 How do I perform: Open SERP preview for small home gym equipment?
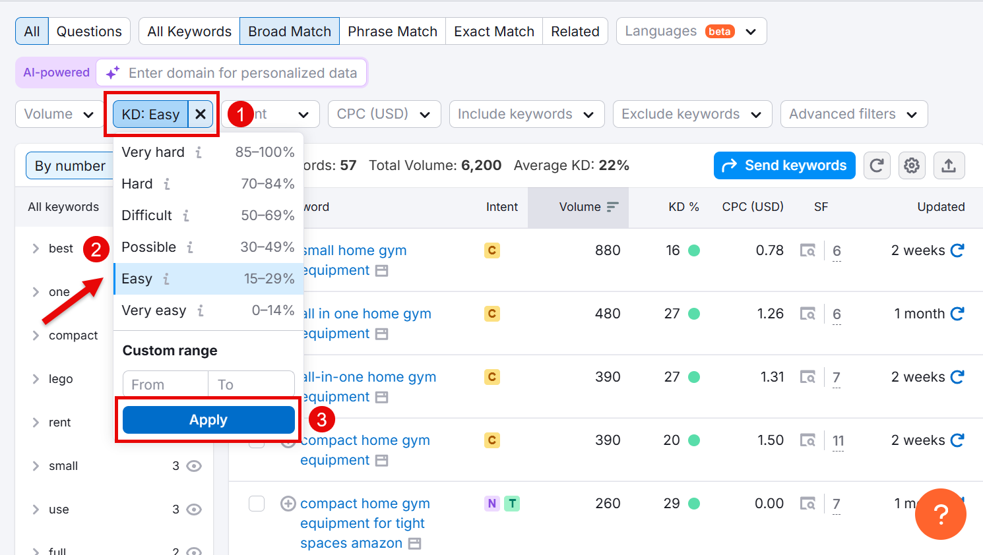(x=808, y=250)
